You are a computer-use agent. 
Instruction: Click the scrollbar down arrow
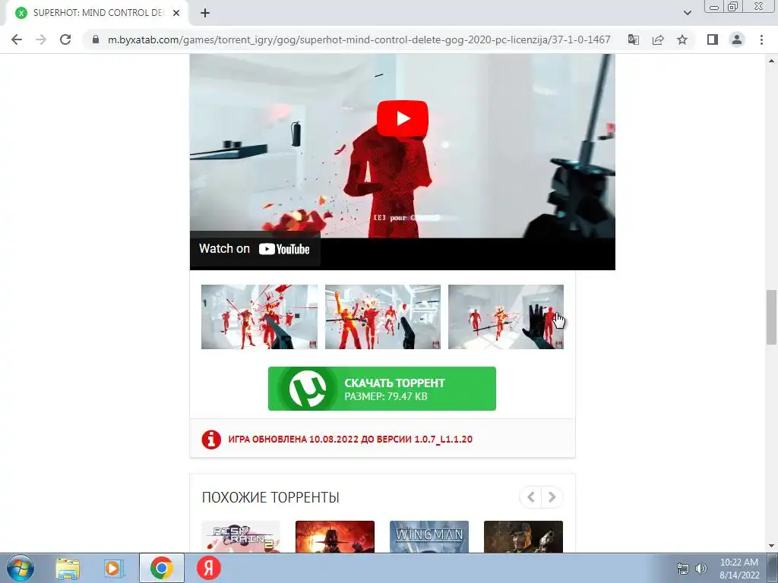click(x=771, y=547)
